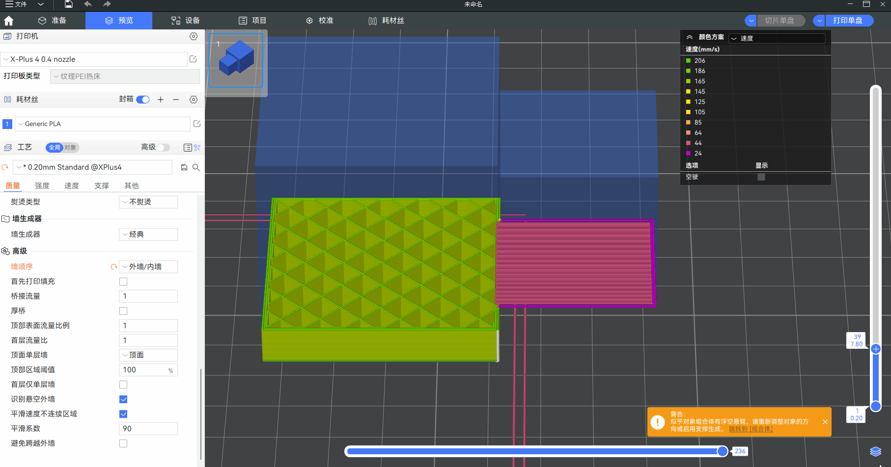The width and height of the screenshot is (891, 467).
Task: Uncheck 识别悬空外墙 checkbox
Action: (x=123, y=399)
